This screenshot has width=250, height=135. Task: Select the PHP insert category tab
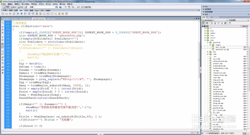point(26,10)
